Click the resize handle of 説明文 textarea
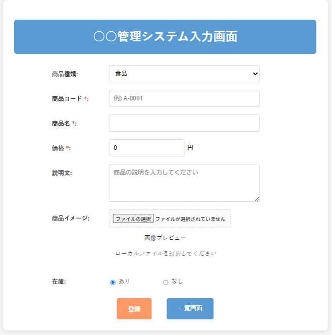332x335 pixels. pyautogui.click(x=257, y=199)
